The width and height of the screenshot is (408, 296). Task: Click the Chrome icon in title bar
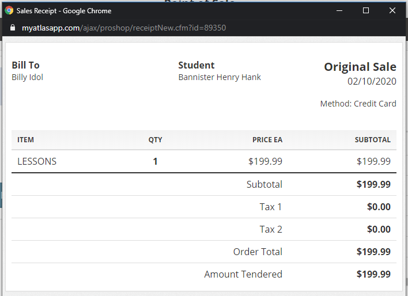9,10
